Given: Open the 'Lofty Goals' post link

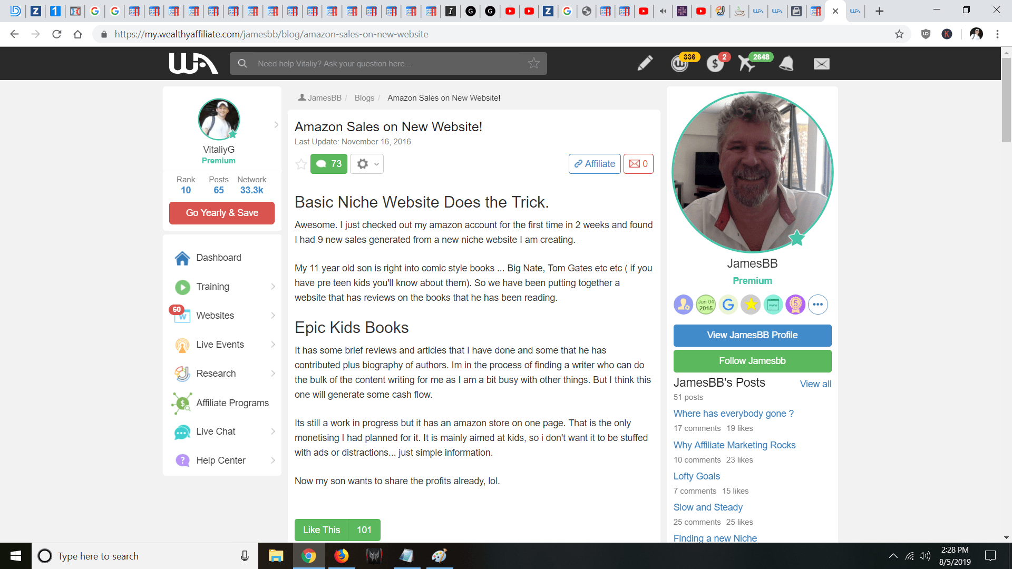Looking at the screenshot, I should (696, 476).
